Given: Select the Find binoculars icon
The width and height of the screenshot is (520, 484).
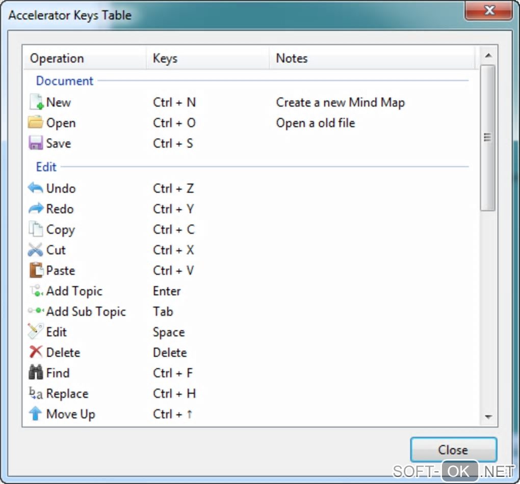Looking at the screenshot, I should [36, 373].
